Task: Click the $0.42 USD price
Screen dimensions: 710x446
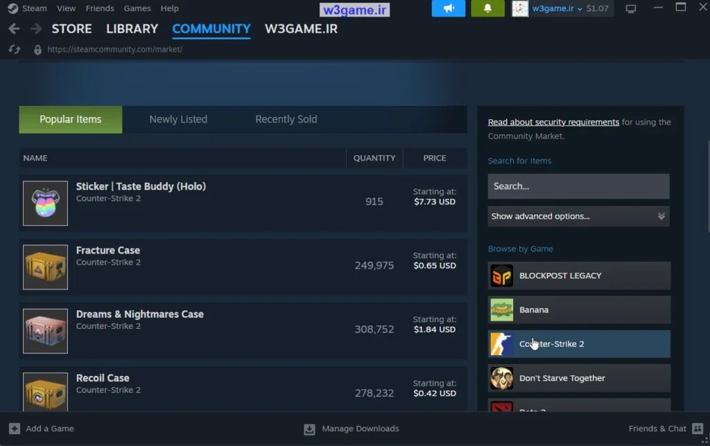Action: [x=435, y=393]
